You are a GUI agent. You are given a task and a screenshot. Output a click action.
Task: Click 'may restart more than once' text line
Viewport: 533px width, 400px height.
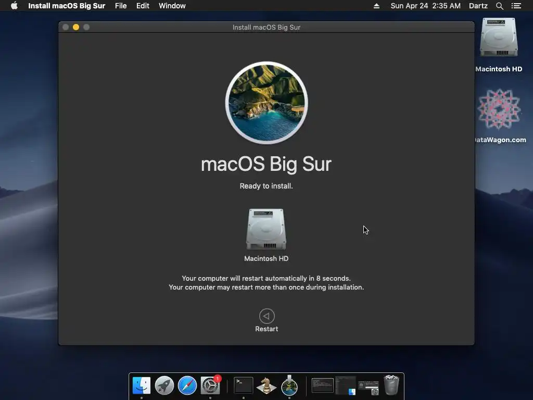pyautogui.click(x=266, y=287)
